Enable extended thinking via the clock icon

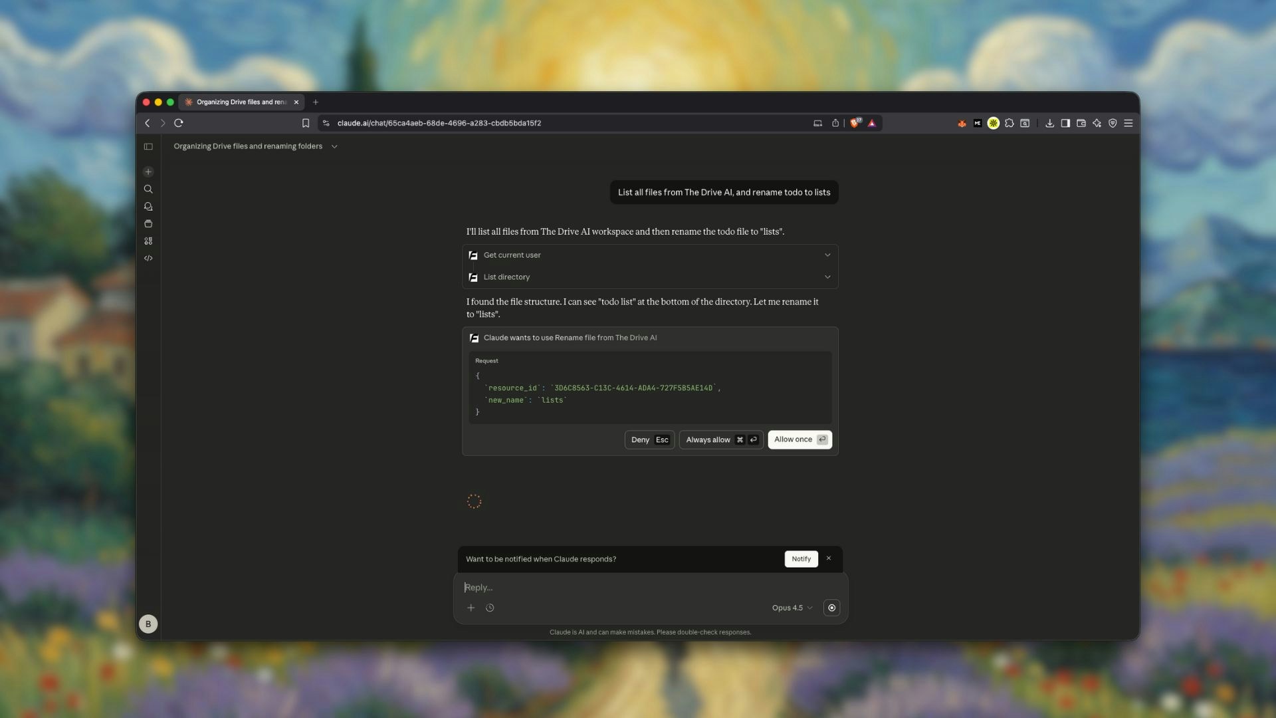(490, 607)
